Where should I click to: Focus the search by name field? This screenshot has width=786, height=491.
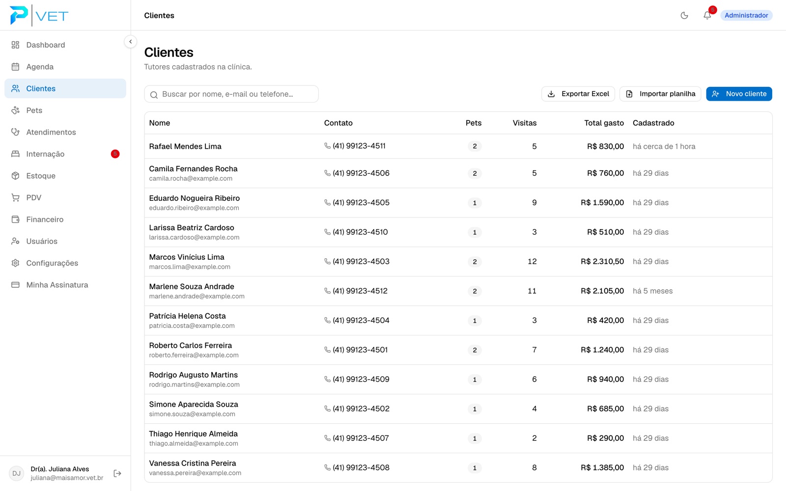point(231,94)
